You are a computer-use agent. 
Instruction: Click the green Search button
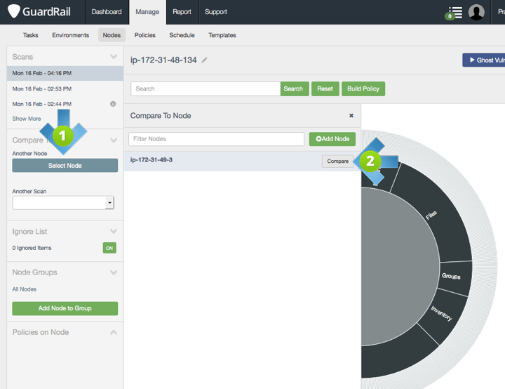295,88
